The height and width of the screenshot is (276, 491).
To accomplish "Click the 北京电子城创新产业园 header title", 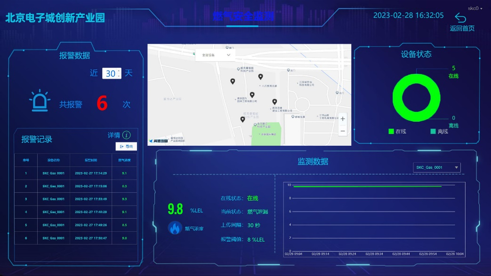I will point(55,18).
